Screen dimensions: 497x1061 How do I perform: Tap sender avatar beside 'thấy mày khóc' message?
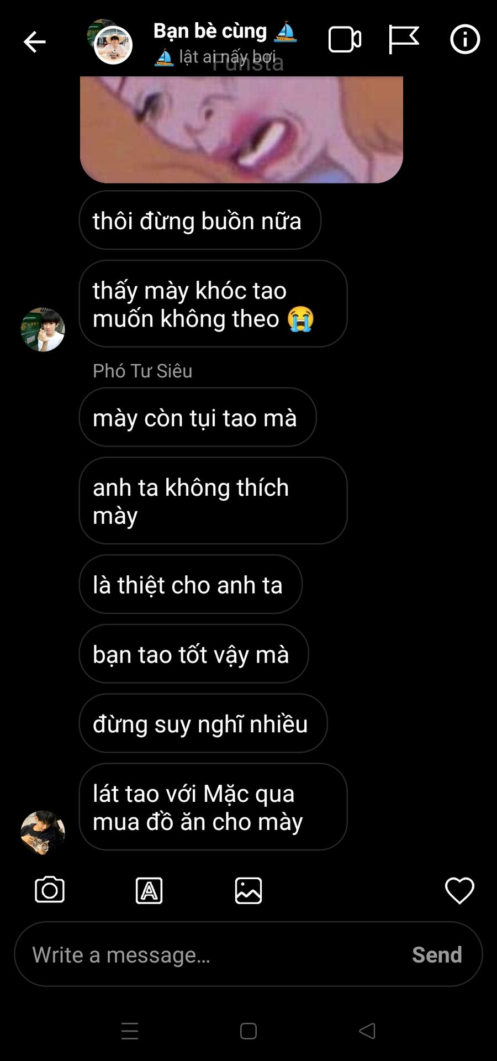click(x=43, y=329)
